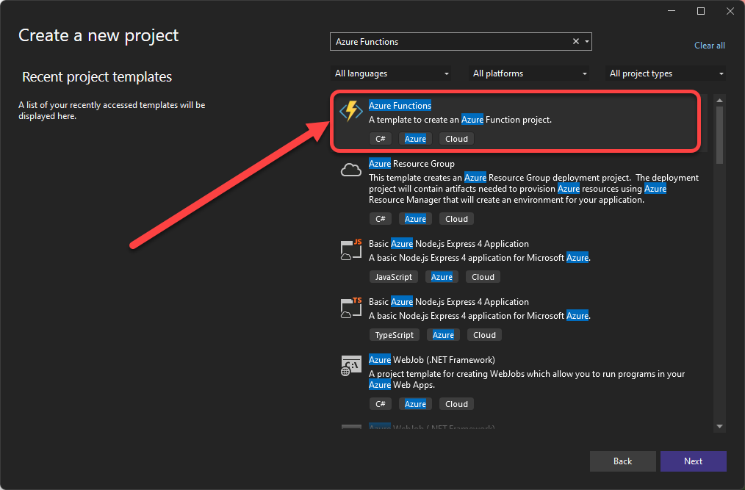Go back with the Back button

(622, 461)
